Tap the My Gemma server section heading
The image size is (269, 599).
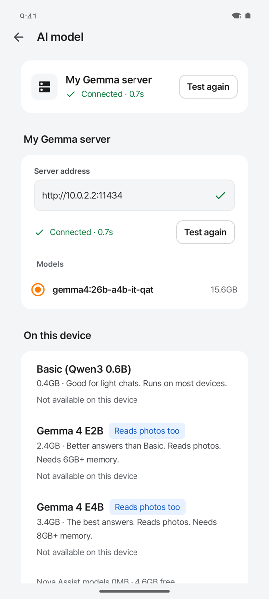[67, 139]
